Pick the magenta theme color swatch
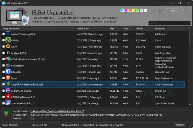 [x=126, y=10]
